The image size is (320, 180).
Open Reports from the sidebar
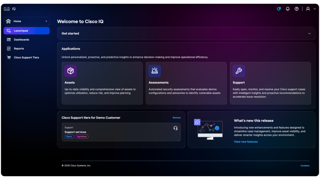point(19,48)
